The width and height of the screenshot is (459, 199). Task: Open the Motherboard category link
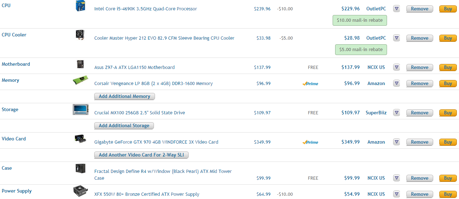pyautogui.click(x=16, y=64)
